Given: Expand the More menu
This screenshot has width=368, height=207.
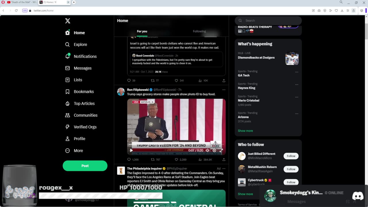Looking at the screenshot, I should click(74, 151).
